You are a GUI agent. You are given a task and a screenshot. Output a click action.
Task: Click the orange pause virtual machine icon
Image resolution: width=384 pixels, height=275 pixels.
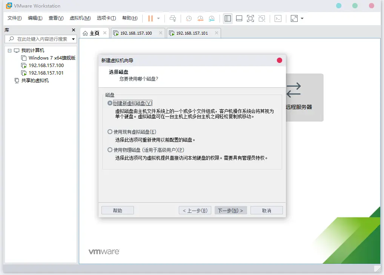coord(151,18)
